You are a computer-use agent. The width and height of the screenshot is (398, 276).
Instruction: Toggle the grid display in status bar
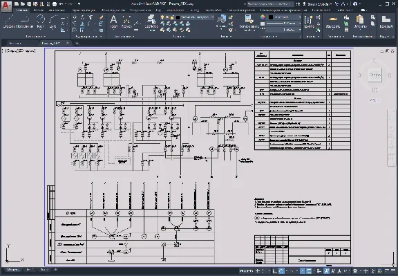pos(258,271)
